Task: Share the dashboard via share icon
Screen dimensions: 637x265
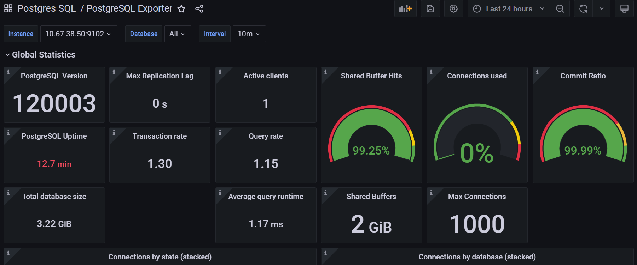Action: [199, 9]
